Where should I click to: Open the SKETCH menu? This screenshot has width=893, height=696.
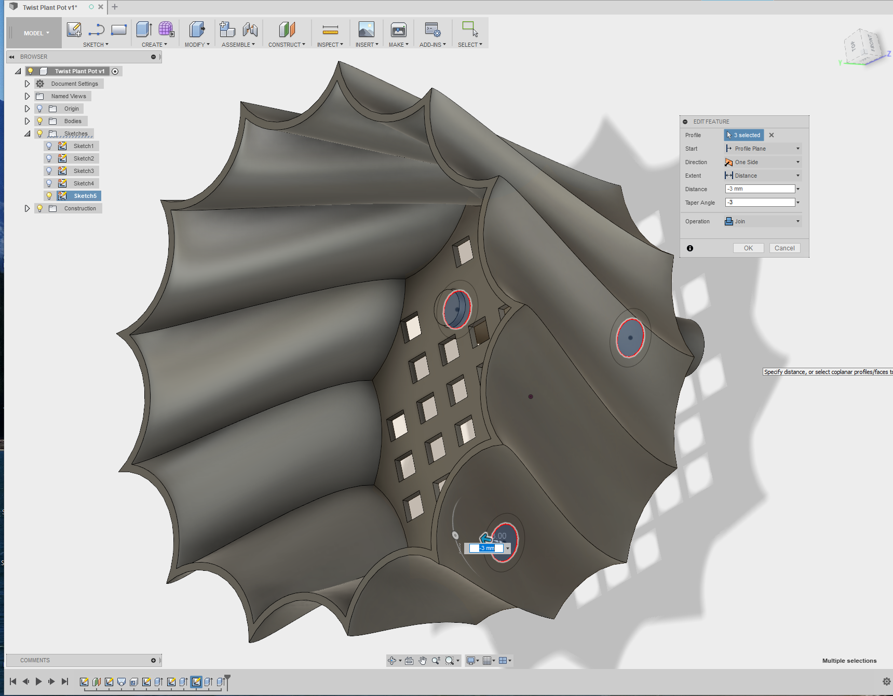click(x=96, y=45)
